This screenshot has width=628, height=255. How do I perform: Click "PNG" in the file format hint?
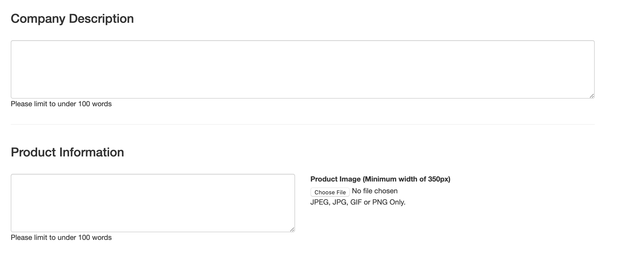tap(380, 202)
